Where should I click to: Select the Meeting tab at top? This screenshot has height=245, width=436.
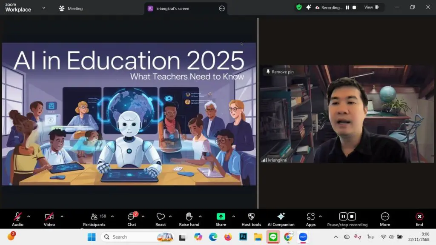pyautogui.click(x=71, y=9)
